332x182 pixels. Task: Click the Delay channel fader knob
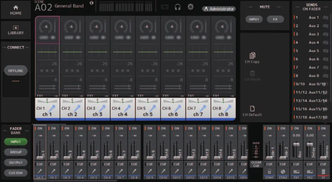coord(310,145)
